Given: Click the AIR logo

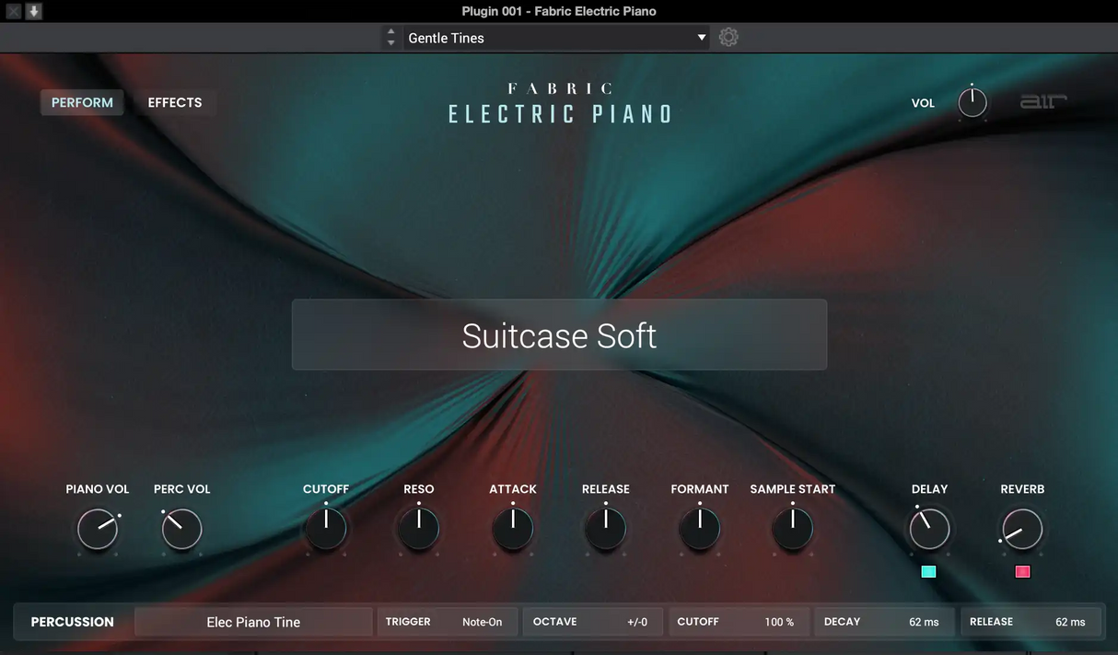Looking at the screenshot, I should click(x=1042, y=101).
